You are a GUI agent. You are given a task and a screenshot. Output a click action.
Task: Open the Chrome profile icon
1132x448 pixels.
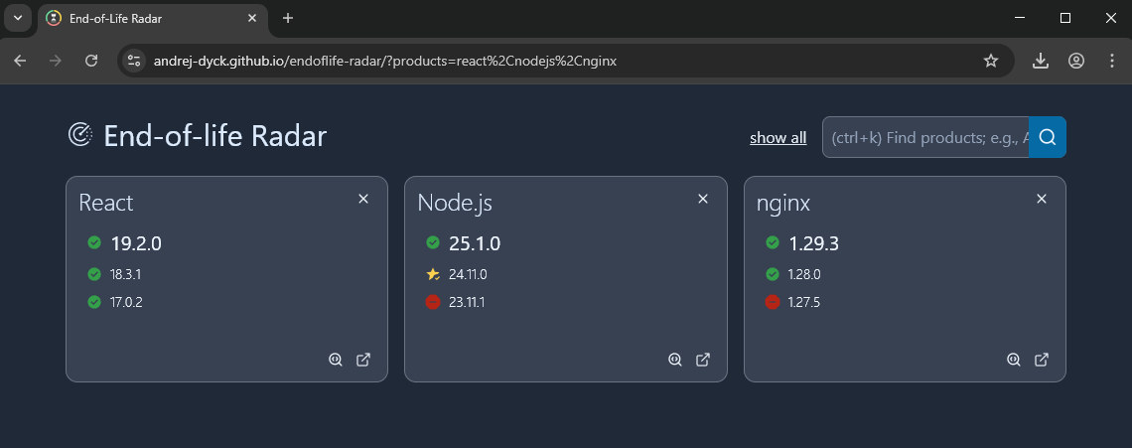[1076, 61]
